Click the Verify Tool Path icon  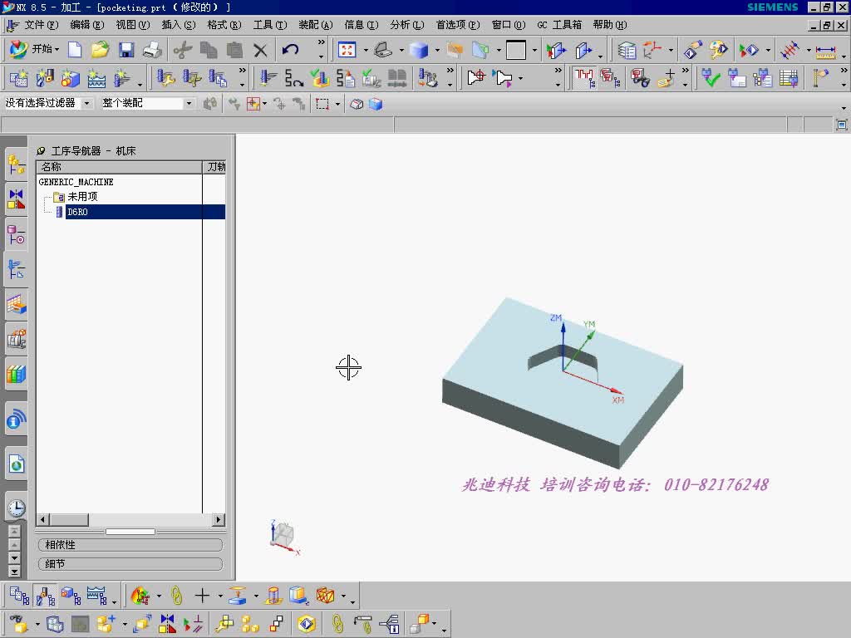[x=320, y=78]
